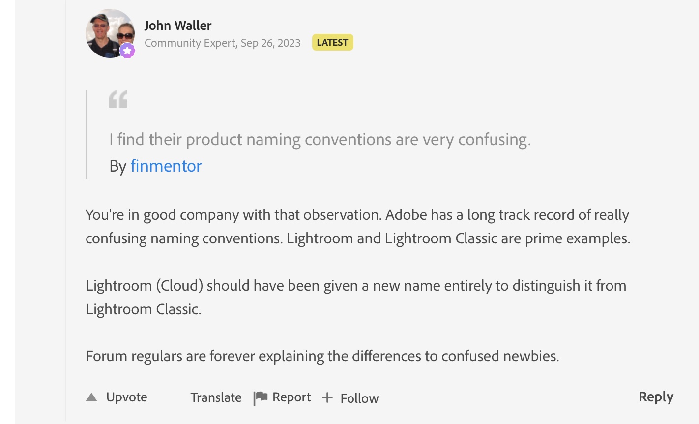Click the purple star expert badge

127,51
